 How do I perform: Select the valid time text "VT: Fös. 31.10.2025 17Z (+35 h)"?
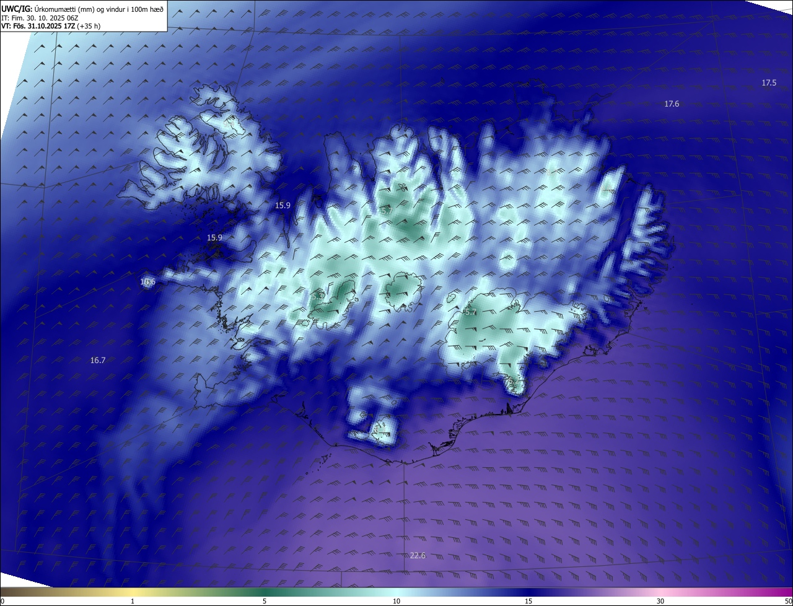pyautogui.click(x=51, y=26)
